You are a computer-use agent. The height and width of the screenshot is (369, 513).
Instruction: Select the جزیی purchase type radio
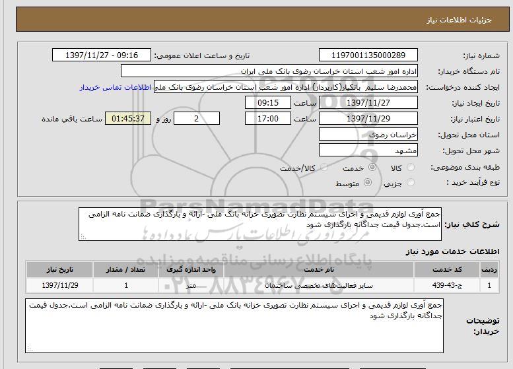point(410,183)
